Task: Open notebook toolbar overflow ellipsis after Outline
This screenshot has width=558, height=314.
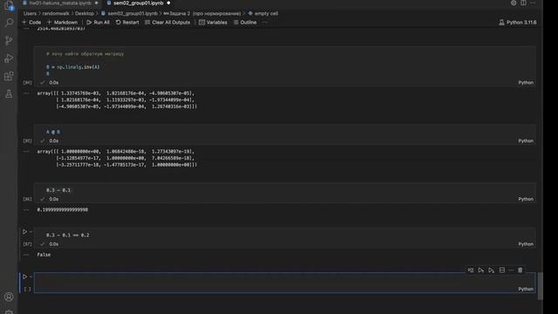Action: 265,22
